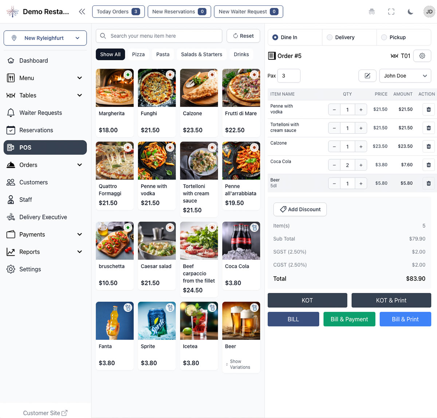Increase Coca Cola quantity with plus
The width and height of the screenshot is (437, 418).
pyautogui.click(x=361, y=165)
